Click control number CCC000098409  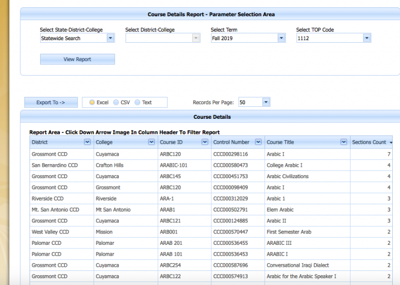pos(230,188)
